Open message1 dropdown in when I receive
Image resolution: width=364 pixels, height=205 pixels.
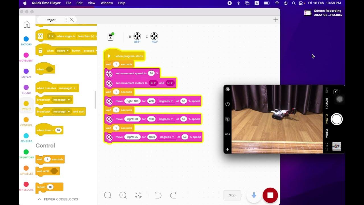point(67,88)
